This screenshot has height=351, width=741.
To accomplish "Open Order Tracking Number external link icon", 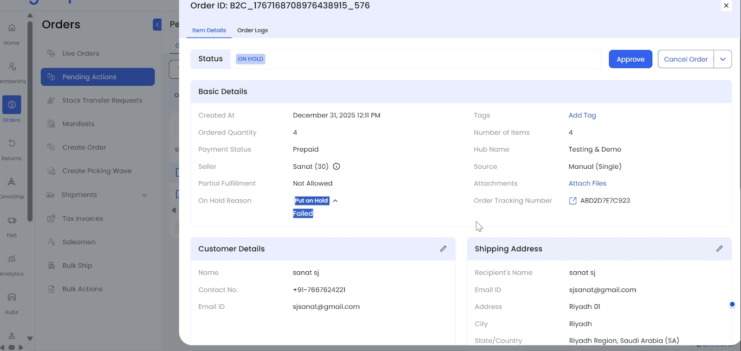I will pyautogui.click(x=572, y=201).
